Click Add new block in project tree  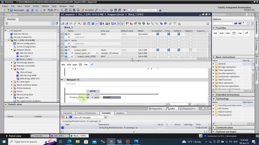[x=26, y=53]
